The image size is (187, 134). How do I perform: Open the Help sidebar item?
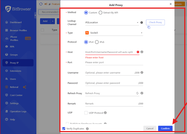pos(18,119)
